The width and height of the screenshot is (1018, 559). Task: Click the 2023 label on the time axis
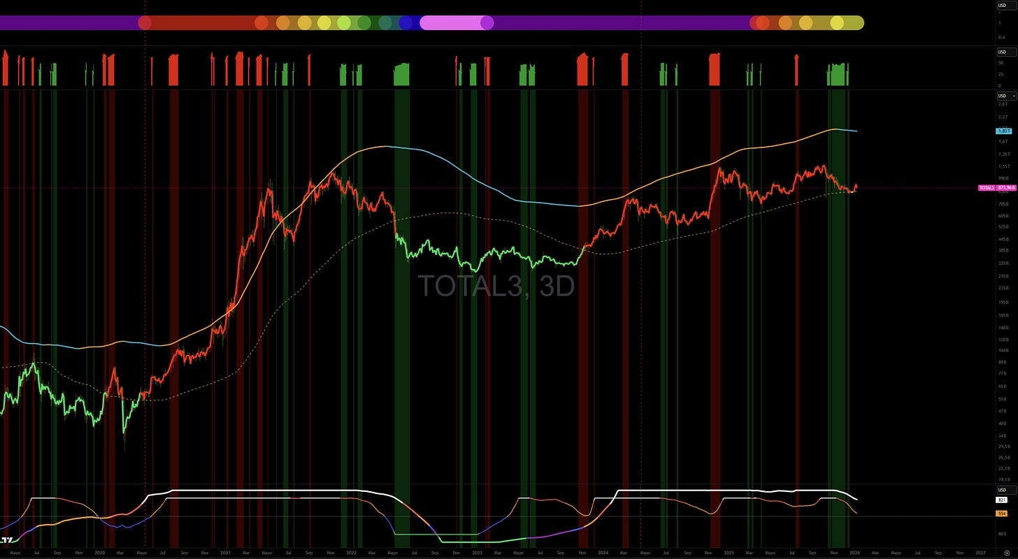tap(477, 552)
